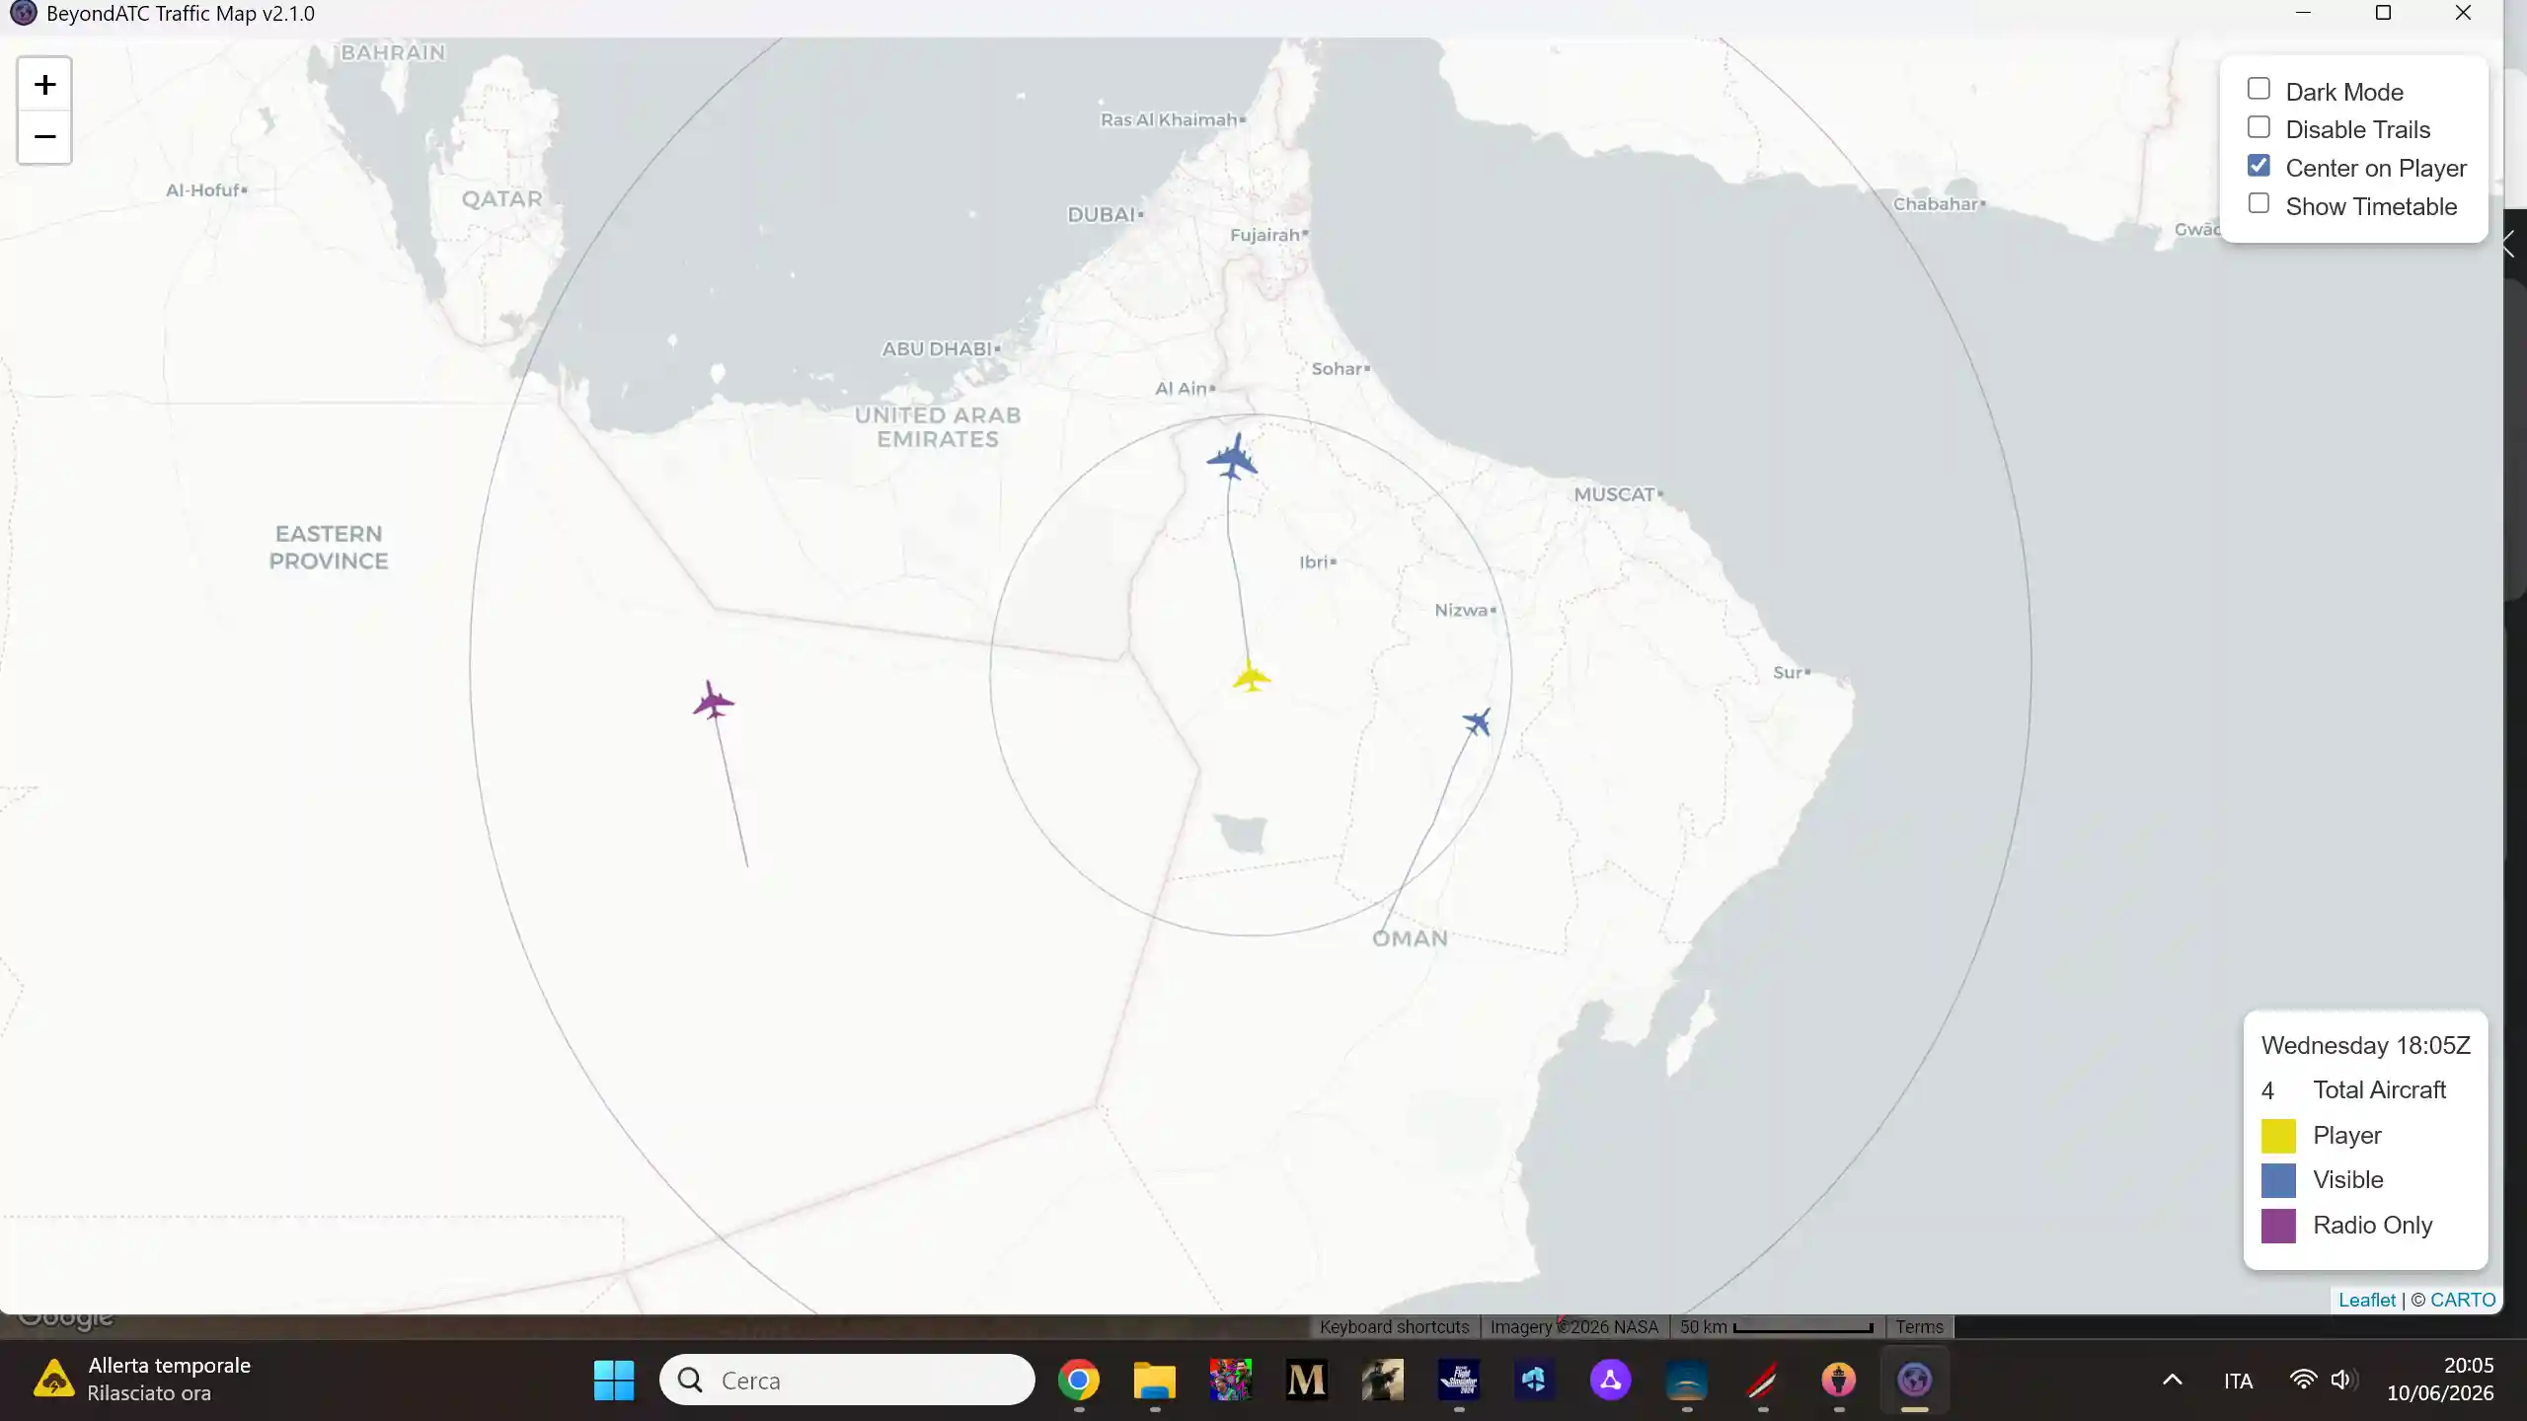Open the red feather app in taskbar
The image size is (2527, 1421).
pos(1762,1380)
